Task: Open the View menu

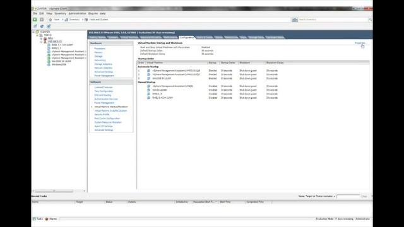Action: [x=49, y=13]
